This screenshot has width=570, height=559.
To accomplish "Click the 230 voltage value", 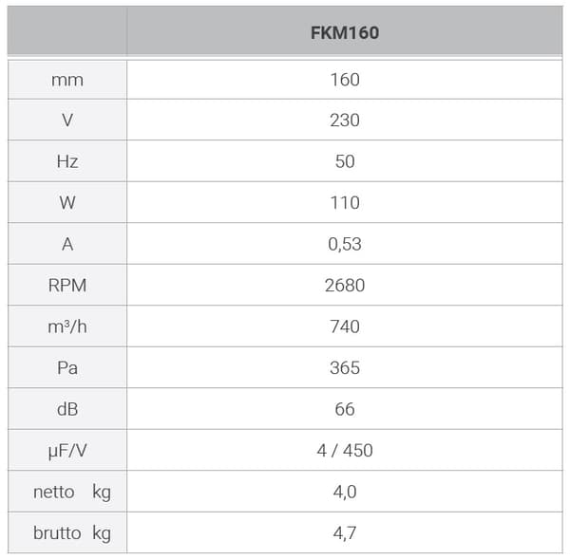I will pos(345,121).
